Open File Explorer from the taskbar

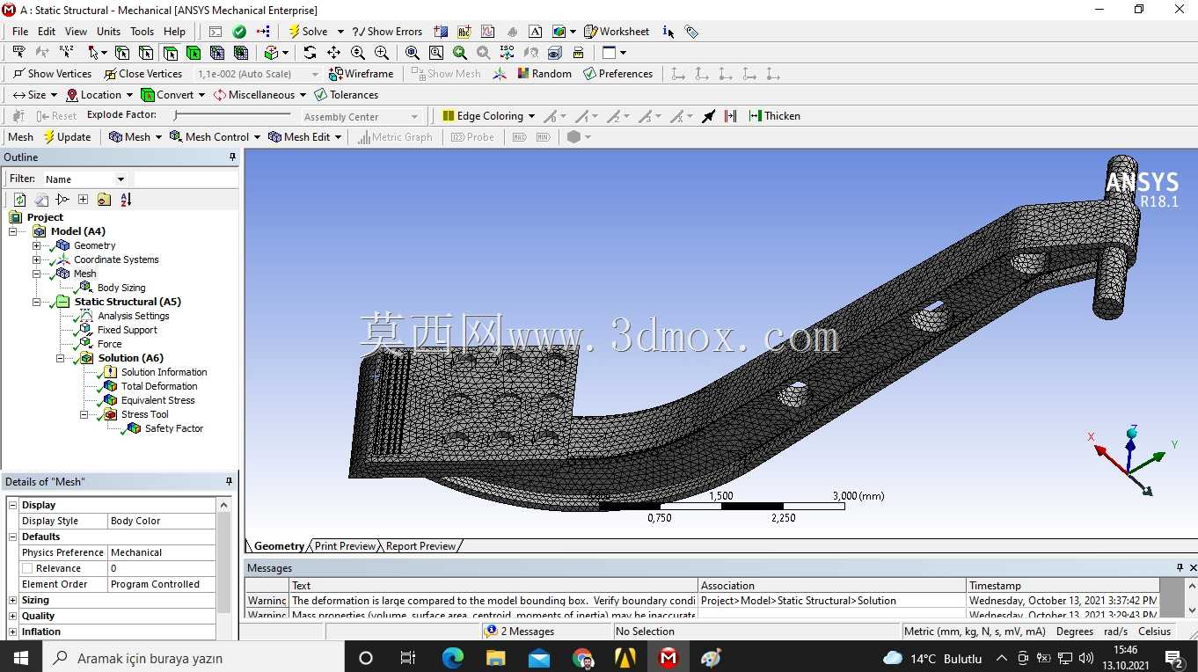[496, 658]
